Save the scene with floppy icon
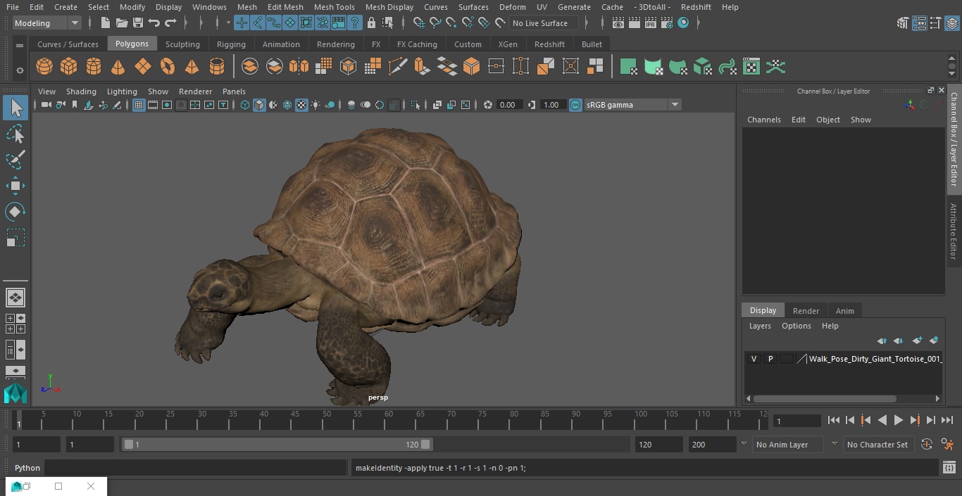 138,23
